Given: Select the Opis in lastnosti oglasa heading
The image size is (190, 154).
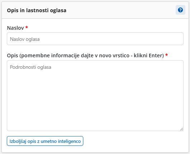Looking at the screenshot, I should click(37, 10).
